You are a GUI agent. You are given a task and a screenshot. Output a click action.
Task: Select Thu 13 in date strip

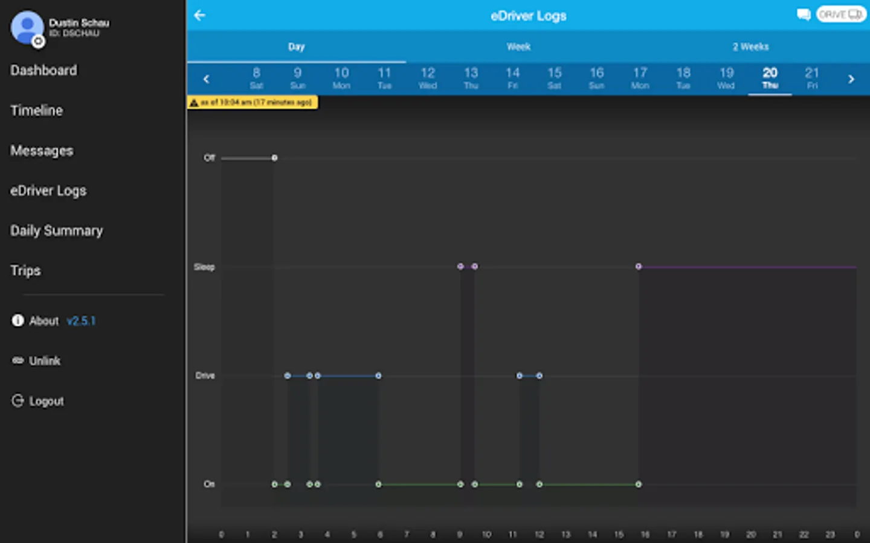[471, 78]
